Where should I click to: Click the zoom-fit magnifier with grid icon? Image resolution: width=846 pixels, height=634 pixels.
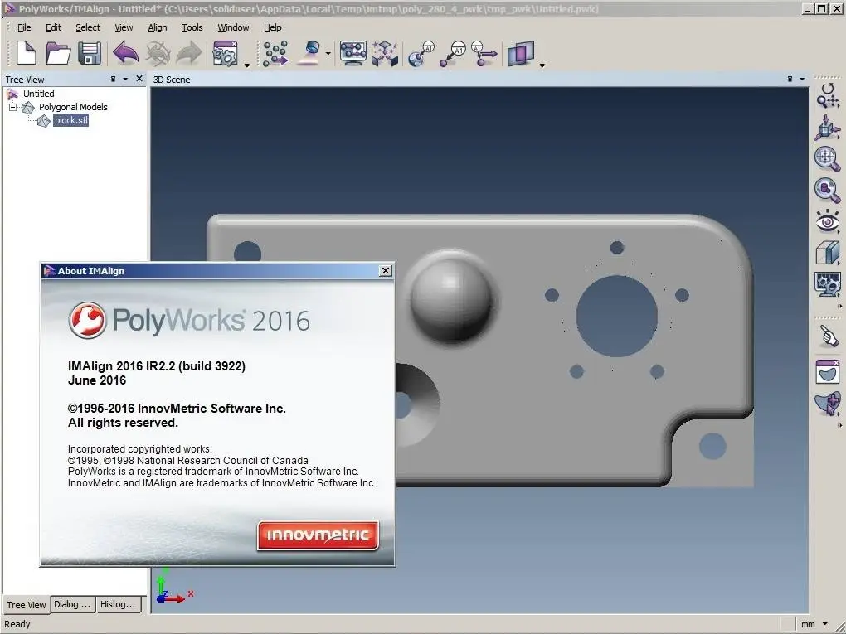[828, 159]
